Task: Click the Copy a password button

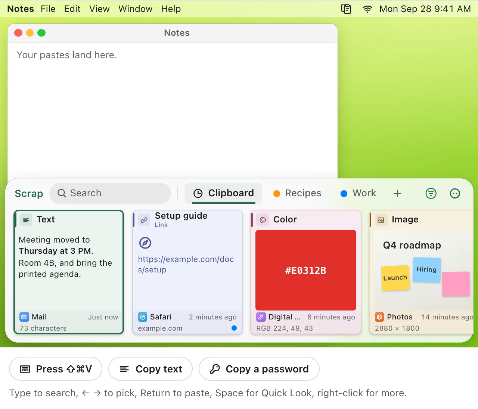Action: [x=259, y=369]
